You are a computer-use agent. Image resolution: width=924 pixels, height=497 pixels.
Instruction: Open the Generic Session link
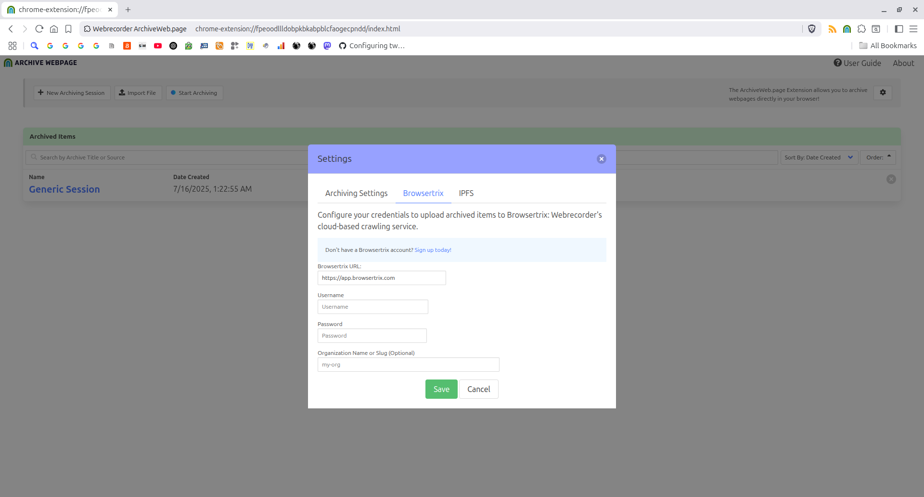point(64,189)
